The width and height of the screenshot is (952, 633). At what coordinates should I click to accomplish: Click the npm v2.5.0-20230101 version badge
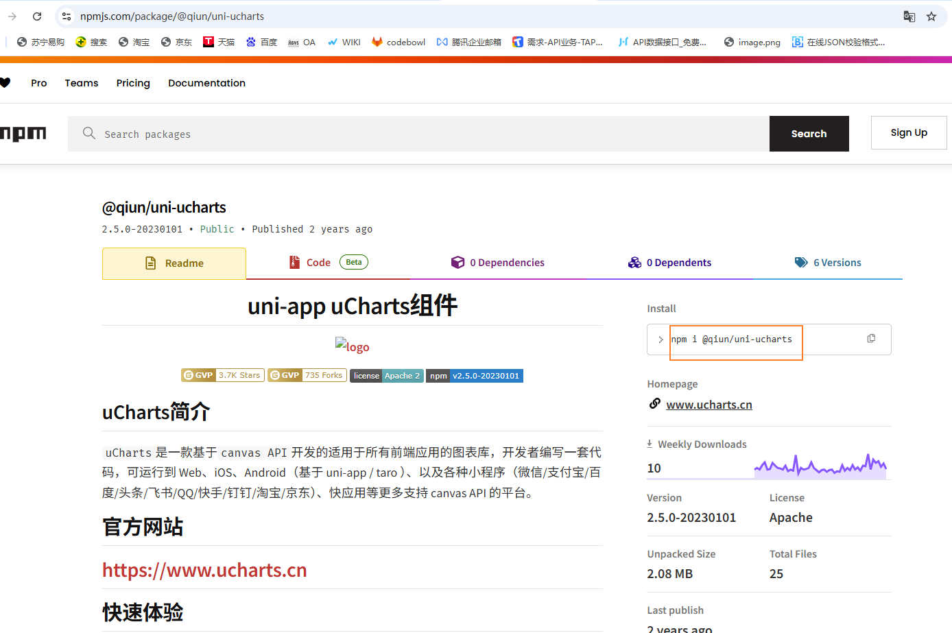coord(474,375)
